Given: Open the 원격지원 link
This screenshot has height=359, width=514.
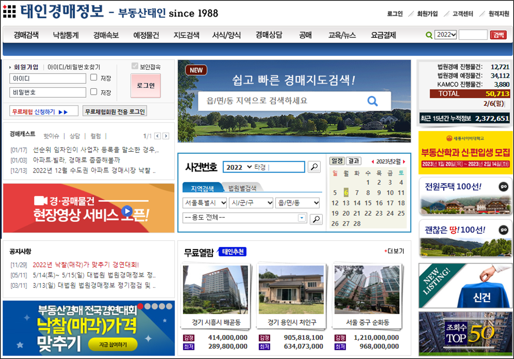Looking at the screenshot, I should pyautogui.click(x=499, y=14).
